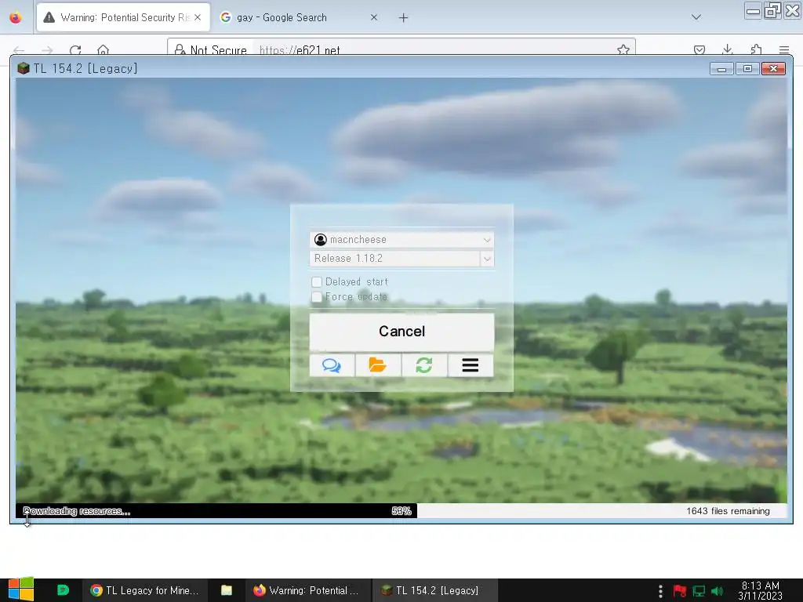Close the Google Search tab

(374, 17)
